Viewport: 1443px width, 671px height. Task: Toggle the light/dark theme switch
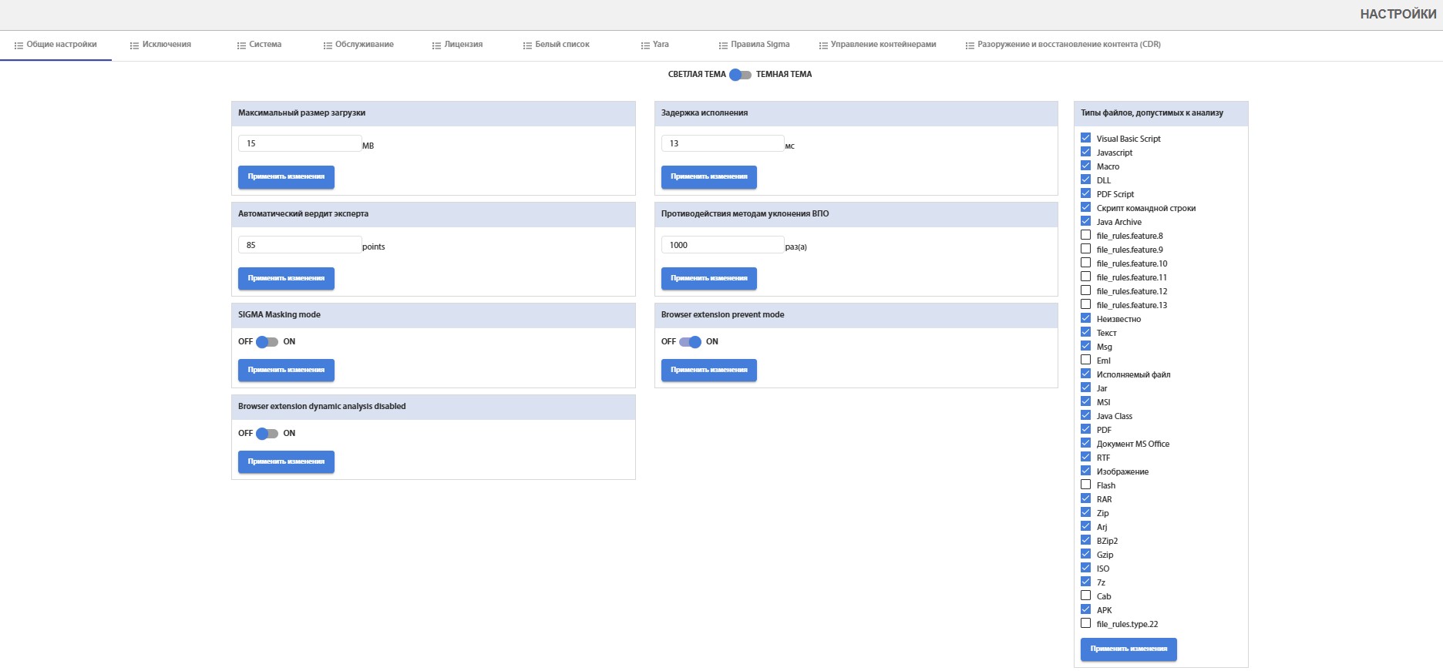pos(740,75)
